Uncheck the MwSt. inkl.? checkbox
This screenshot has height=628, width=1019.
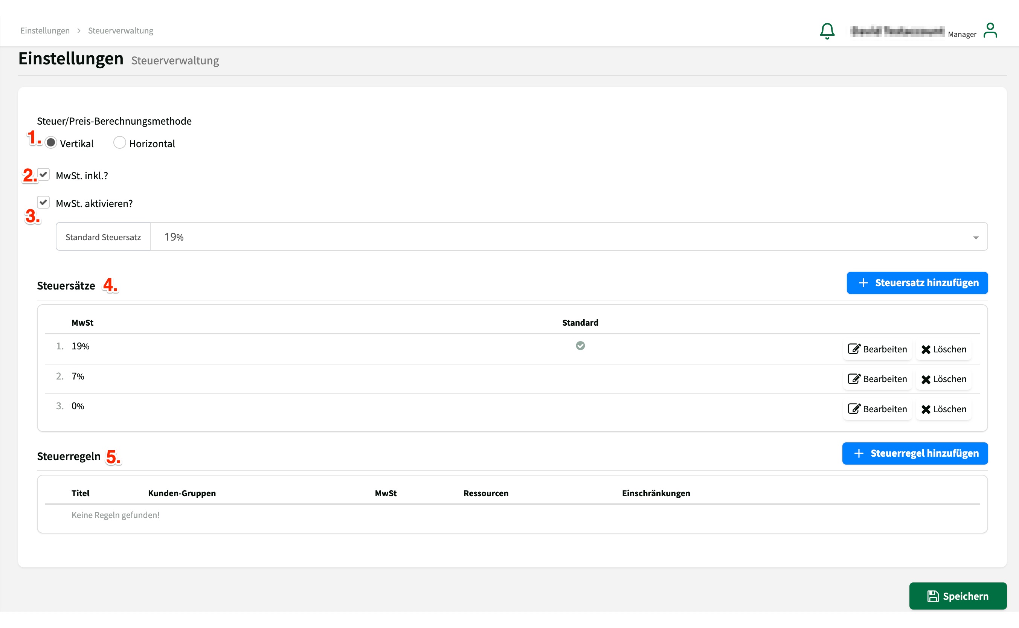(x=44, y=175)
